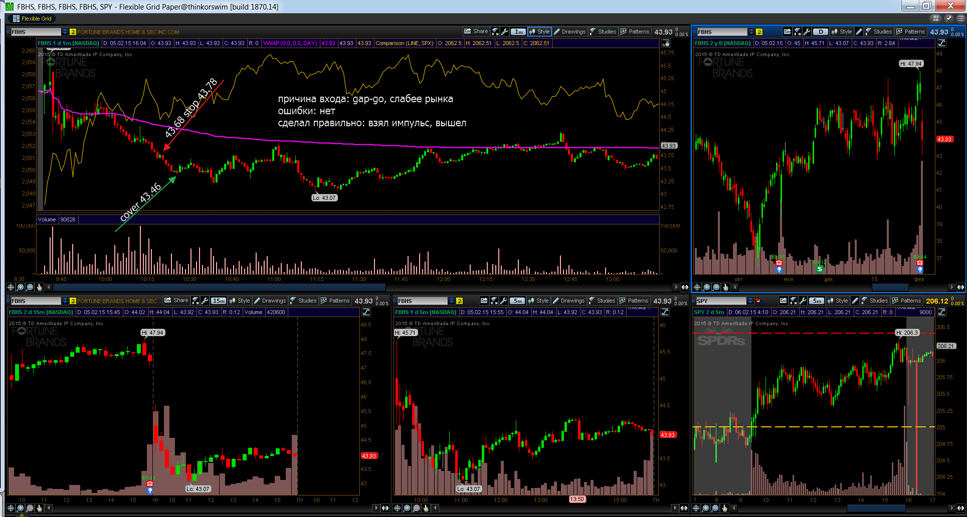This screenshot has width=967, height=517.
Task: Open Style menu in daily FBHS chart
Action: [842, 32]
